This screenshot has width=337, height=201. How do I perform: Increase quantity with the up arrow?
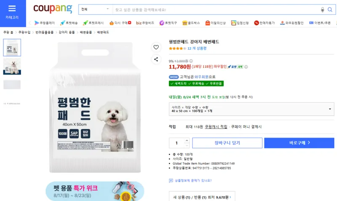click(x=187, y=140)
